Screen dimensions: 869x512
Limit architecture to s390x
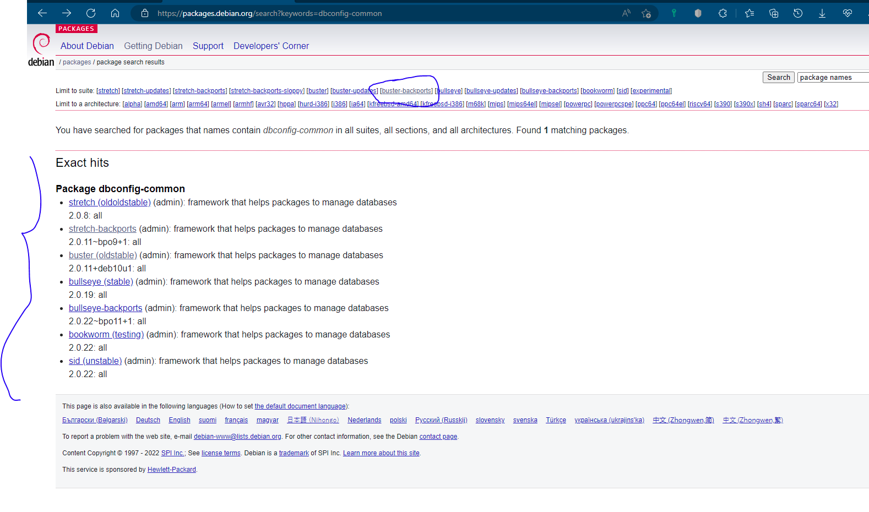point(745,104)
